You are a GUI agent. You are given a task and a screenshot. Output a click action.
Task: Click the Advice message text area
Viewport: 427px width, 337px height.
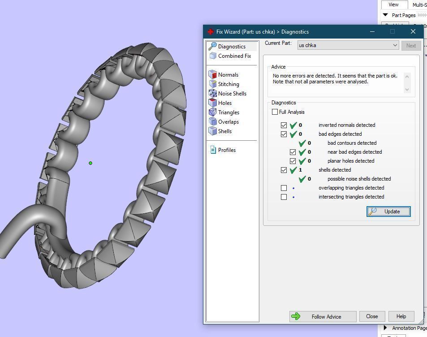point(338,83)
